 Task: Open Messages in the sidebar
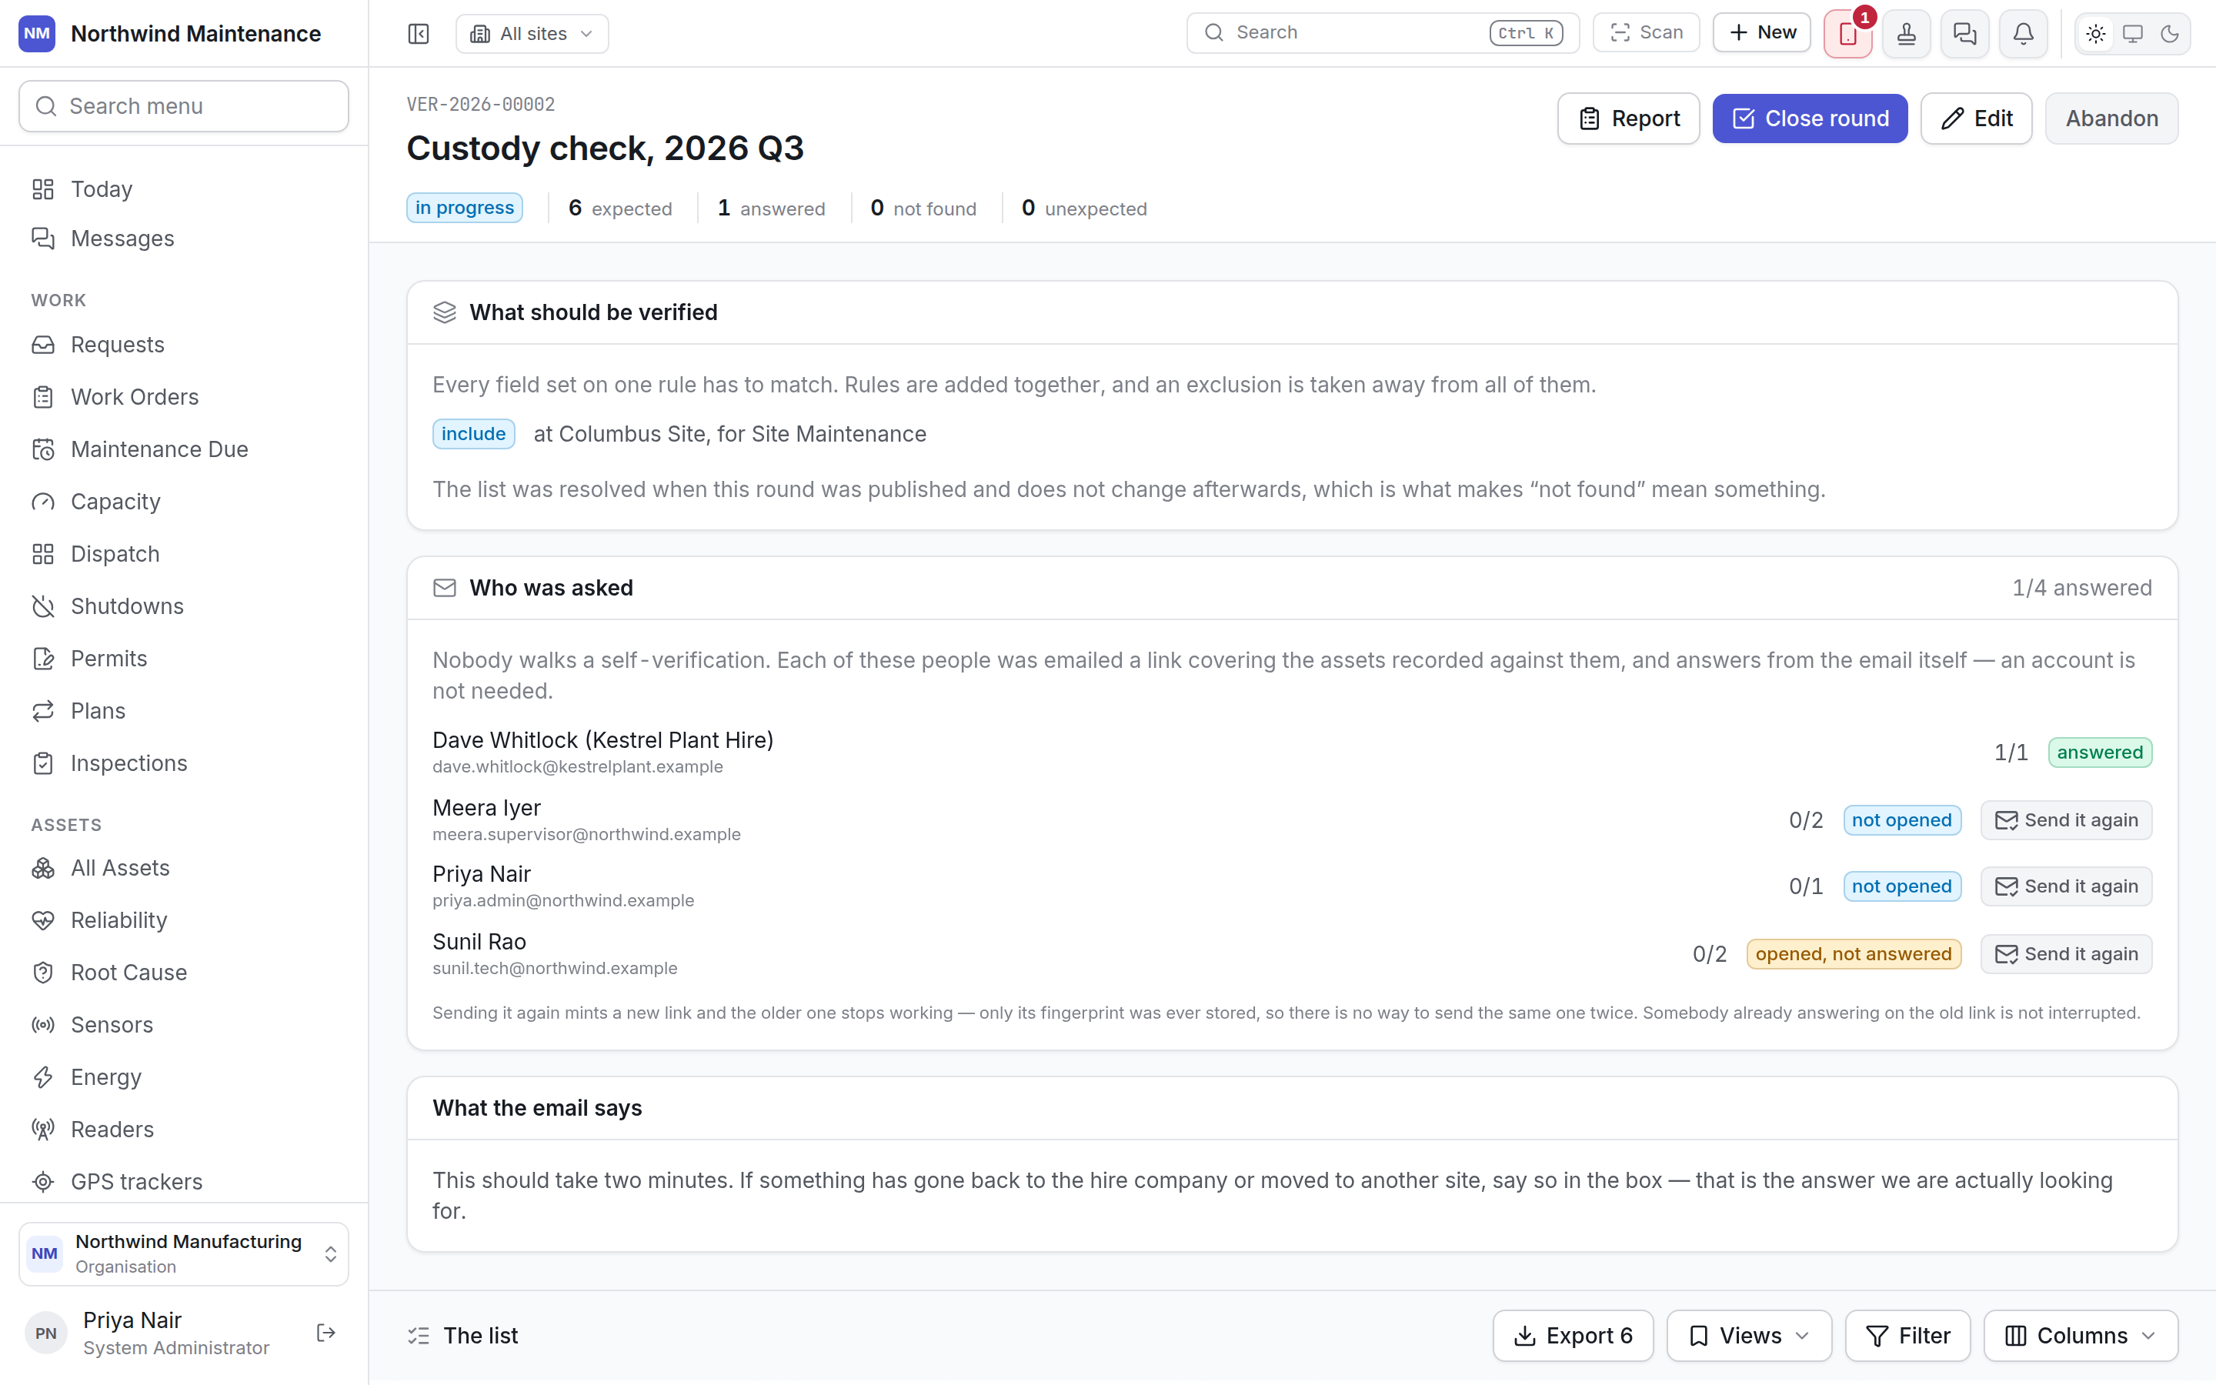tap(184, 239)
